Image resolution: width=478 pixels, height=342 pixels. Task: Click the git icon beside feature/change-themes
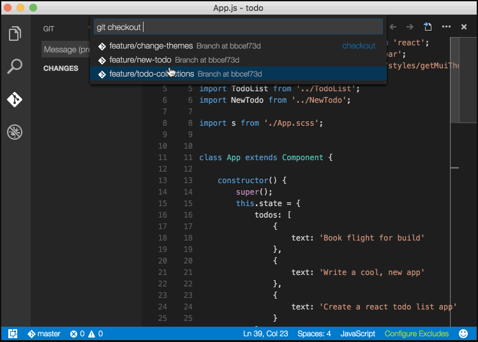click(102, 47)
